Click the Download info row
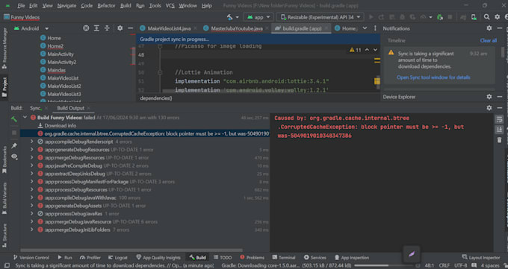Image resolution: width=508 pixels, height=269 pixels. pos(61,125)
